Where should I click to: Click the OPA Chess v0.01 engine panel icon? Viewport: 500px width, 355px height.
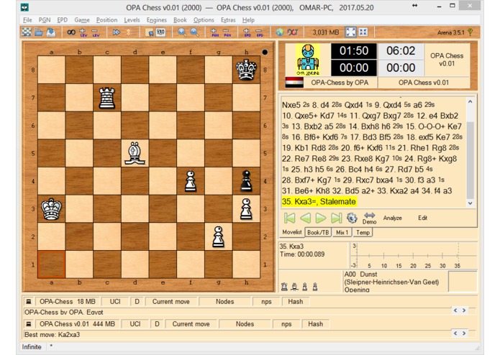(x=29, y=324)
